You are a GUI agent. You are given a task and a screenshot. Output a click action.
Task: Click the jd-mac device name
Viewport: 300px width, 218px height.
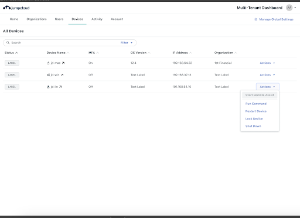[56, 63]
